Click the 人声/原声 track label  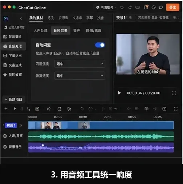coord(16,136)
